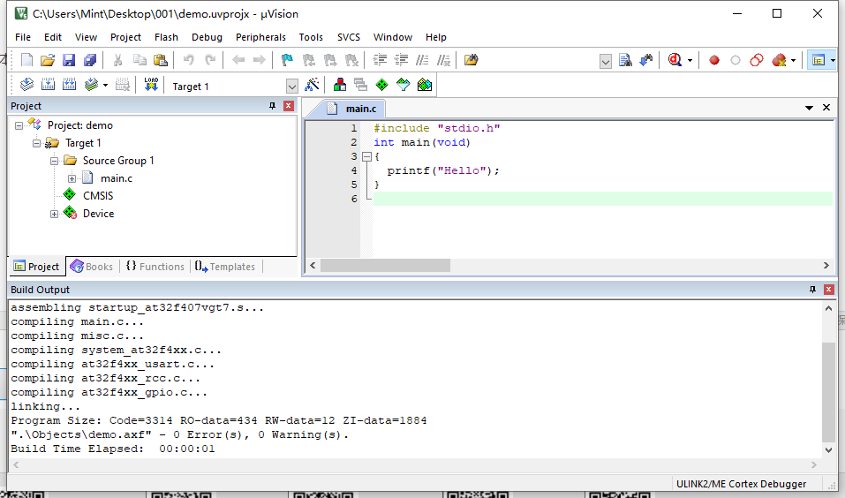The width and height of the screenshot is (845, 498).
Task: Expand main.c tree node
Action: 72,178
